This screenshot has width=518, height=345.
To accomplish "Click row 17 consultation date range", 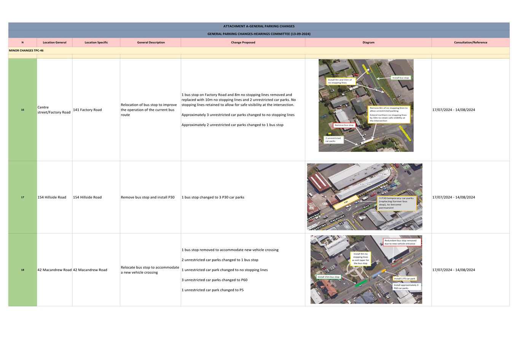I will [454, 197].
